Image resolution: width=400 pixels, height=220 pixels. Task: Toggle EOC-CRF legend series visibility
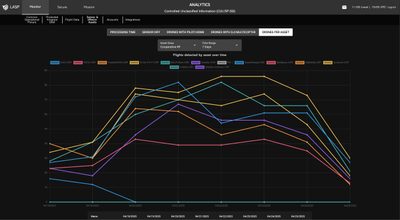[61, 63]
